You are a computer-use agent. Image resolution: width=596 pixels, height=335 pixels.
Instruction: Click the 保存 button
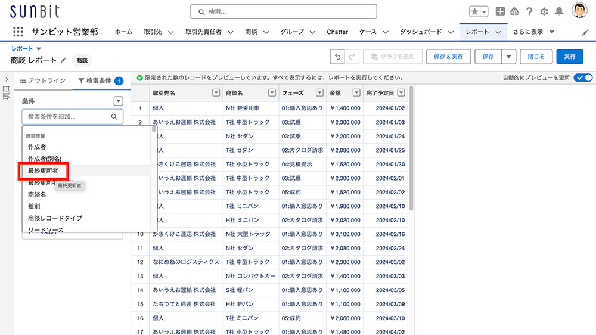click(488, 57)
